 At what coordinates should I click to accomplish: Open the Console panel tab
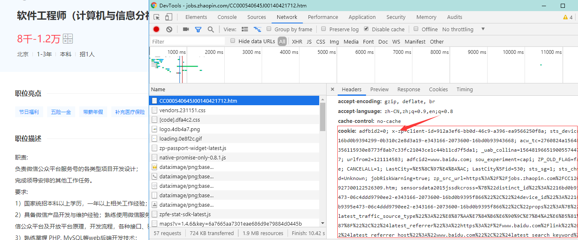coord(227,17)
